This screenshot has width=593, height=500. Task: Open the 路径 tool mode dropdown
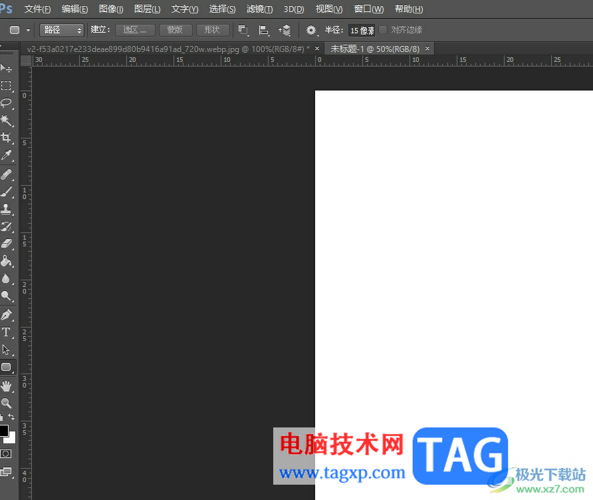pyautogui.click(x=61, y=30)
